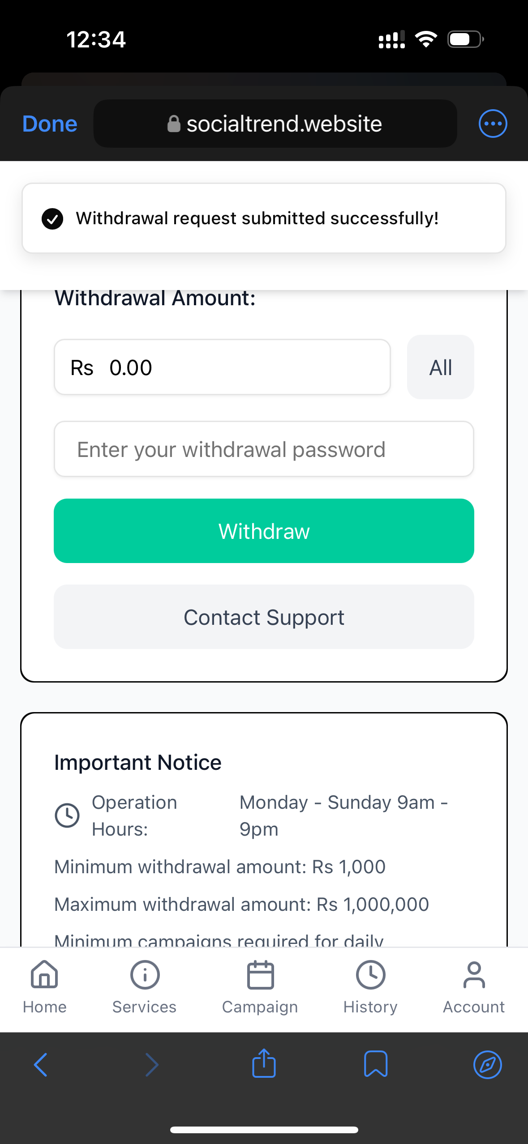Tap the Home tab icon
This screenshot has width=528, height=1144.
[x=44, y=975]
